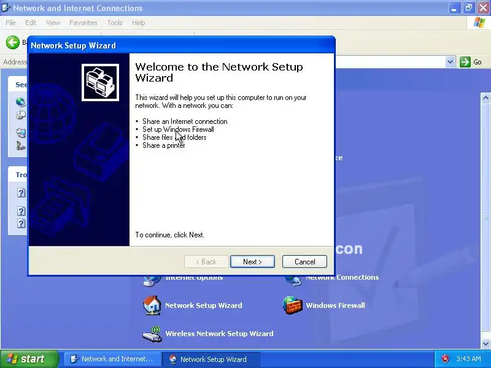
Task: Click the Network Connections icon
Action: [293, 281]
